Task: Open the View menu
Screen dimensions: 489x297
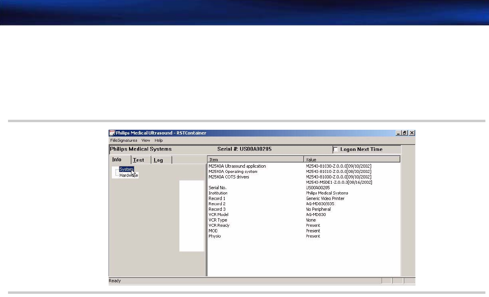Action: pyautogui.click(x=146, y=141)
